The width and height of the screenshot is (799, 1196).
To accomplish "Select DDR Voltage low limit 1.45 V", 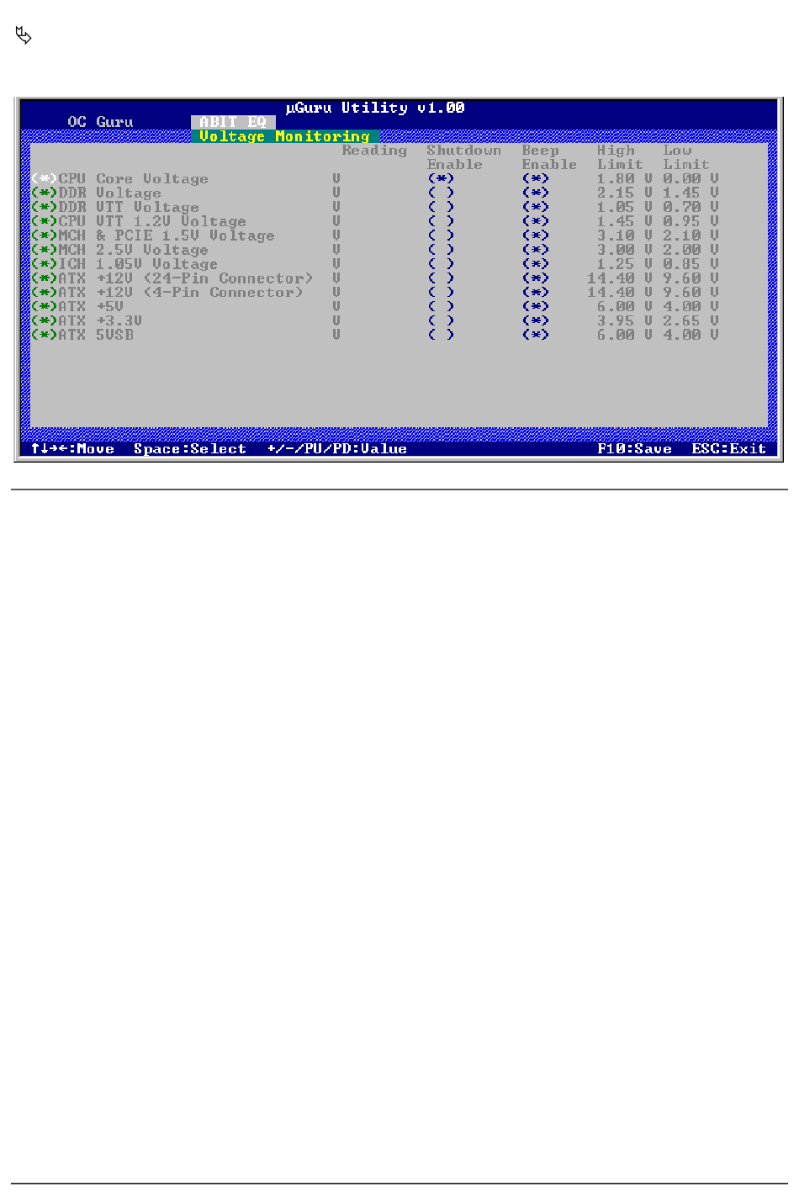I will 691,193.
